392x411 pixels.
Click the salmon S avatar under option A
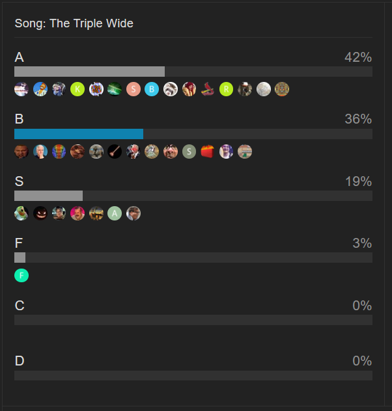pyautogui.click(x=133, y=89)
